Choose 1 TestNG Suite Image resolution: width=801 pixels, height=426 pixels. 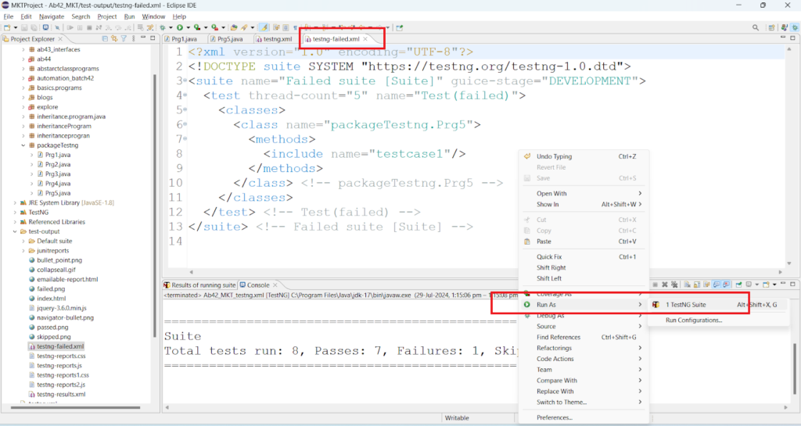[x=718, y=305]
